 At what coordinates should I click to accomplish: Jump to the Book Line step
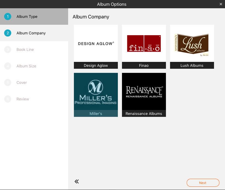click(34, 49)
